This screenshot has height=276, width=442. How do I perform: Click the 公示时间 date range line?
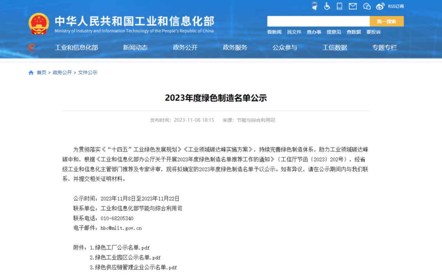tap(126, 198)
